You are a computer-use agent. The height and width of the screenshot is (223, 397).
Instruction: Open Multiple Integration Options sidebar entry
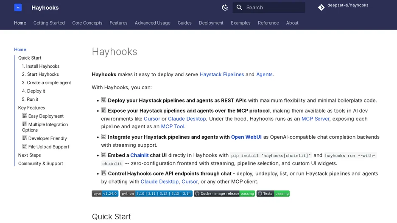(45, 127)
